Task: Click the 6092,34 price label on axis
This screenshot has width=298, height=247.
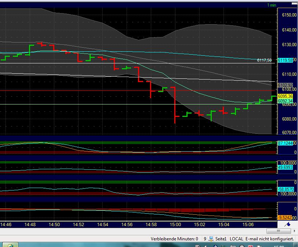Action: coord(285,101)
